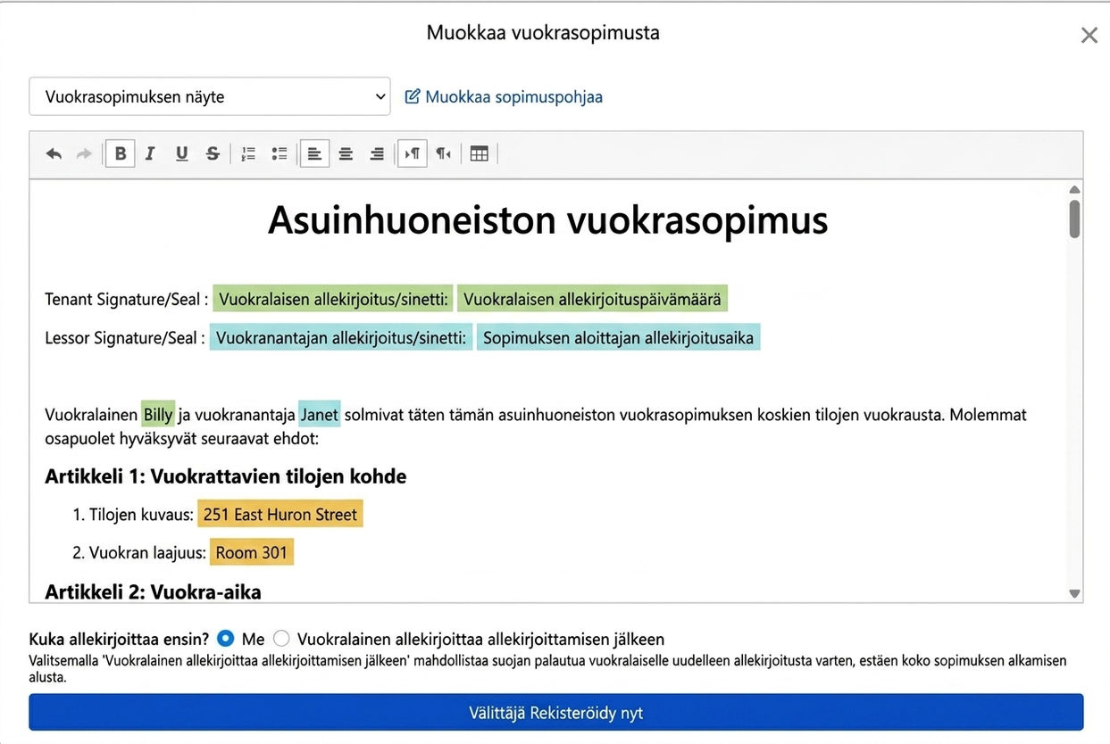
Task: Click the Välittäjä Rekisteröidy nyt button
Action: pos(555,713)
